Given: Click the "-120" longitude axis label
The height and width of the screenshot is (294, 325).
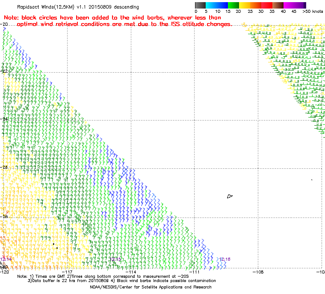Looking at the screenshot, I should point(4,272).
